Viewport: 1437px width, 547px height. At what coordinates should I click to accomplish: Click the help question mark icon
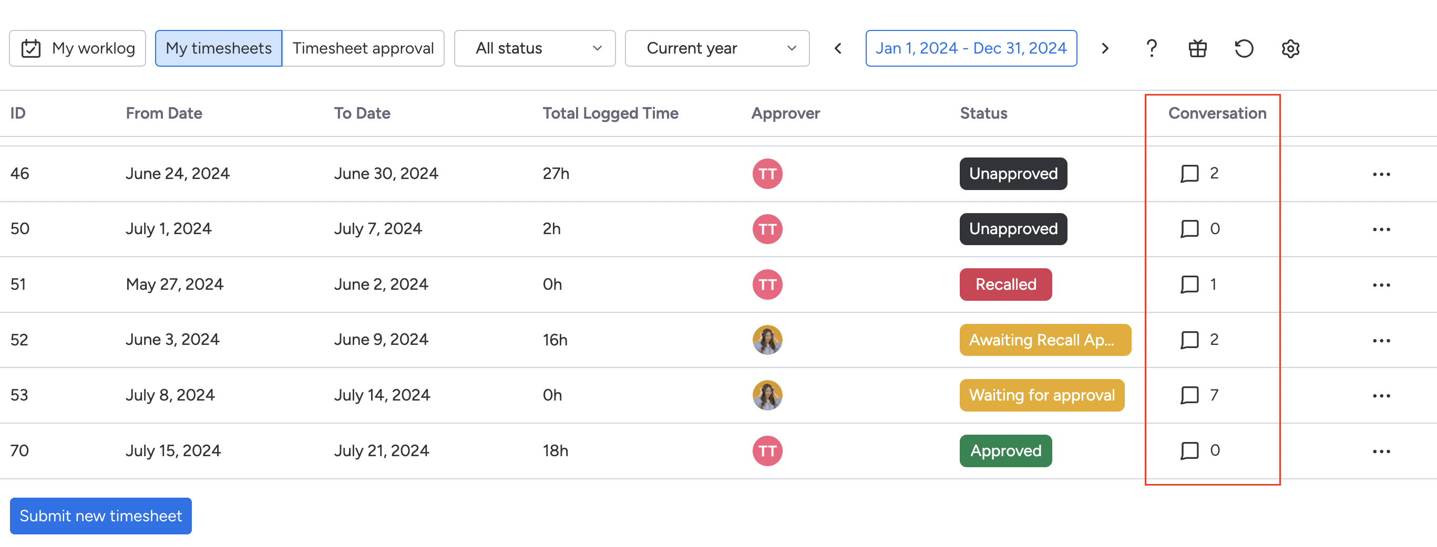point(1152,48)
